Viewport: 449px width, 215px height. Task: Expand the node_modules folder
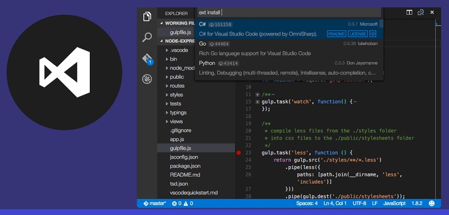(167, 68)
